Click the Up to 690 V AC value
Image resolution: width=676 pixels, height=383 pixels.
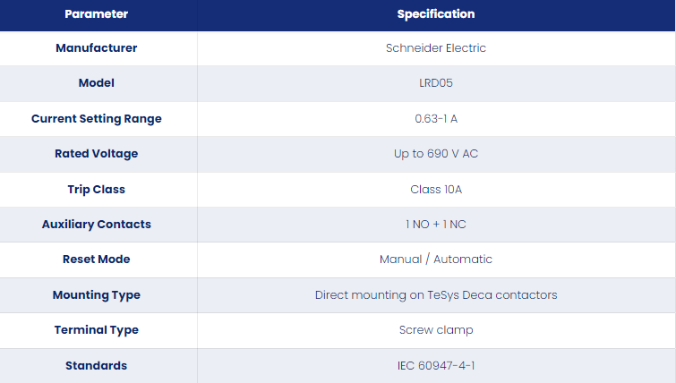(x=436, y=154)
